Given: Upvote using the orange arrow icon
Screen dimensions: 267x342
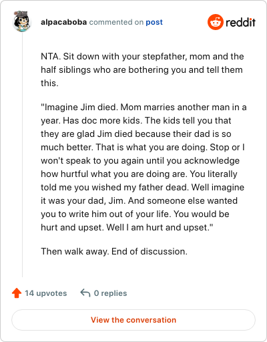Looking at the screenshot, I should (x=17, y=293).
